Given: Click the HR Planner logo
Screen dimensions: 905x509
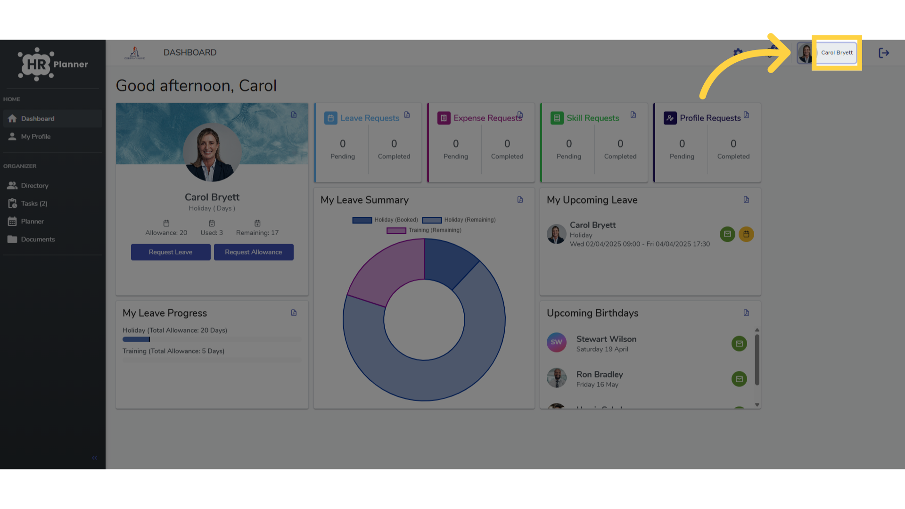Looking at the screenshot, I should [x=53, y=64].
